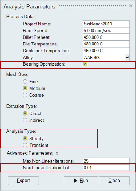Switch analysis type to Transient
This screenshot has height=191, width=136.
point(25,145)
